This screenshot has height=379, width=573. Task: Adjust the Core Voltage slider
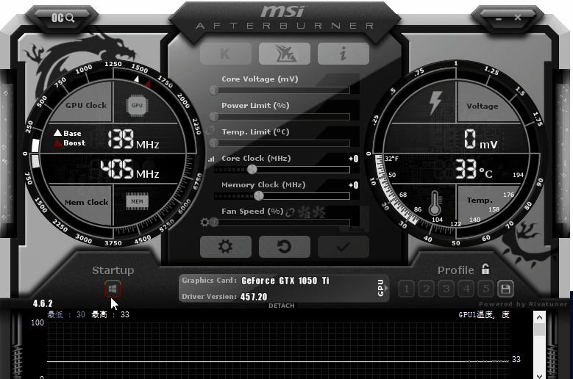coord(282,90)
